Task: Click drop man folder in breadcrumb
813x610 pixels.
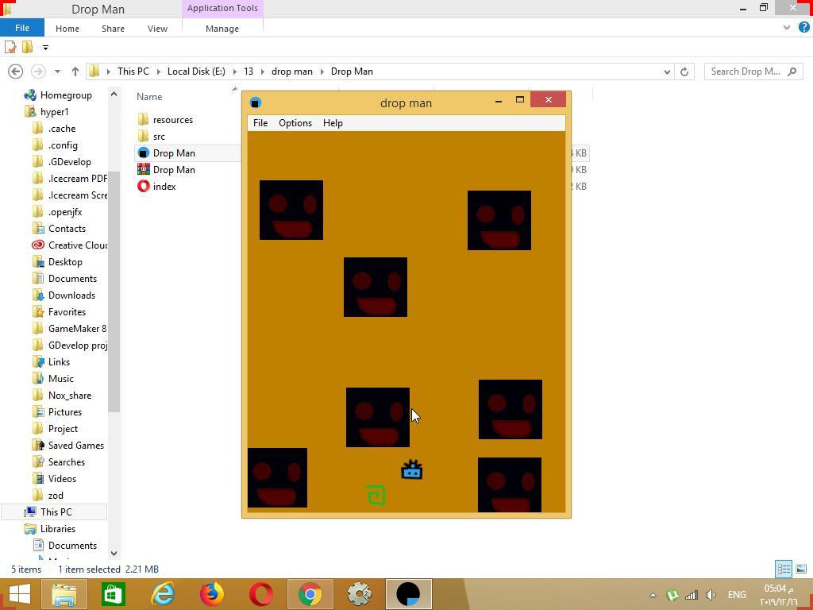Action: pos(292,71)
